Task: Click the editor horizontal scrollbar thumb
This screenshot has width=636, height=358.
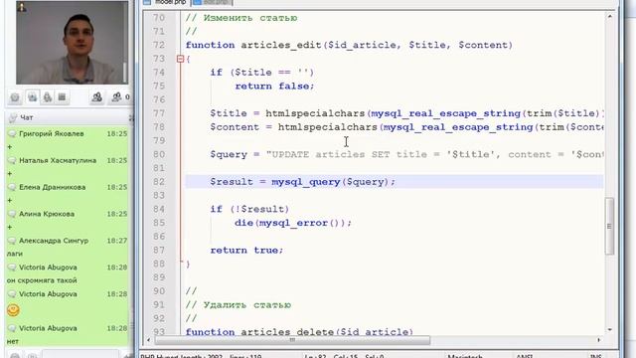Action: 292,340
